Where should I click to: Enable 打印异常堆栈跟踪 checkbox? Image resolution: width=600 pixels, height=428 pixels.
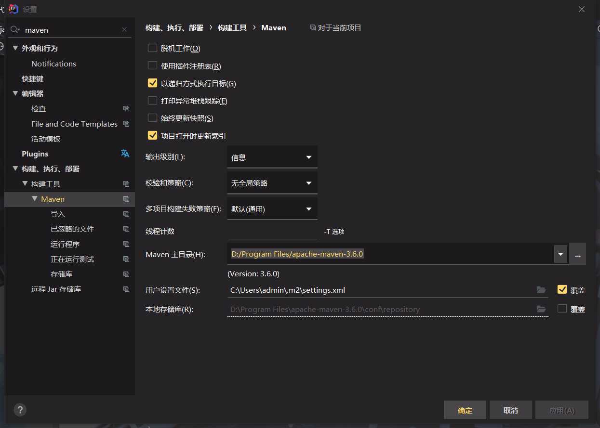(x=152, y=101)
